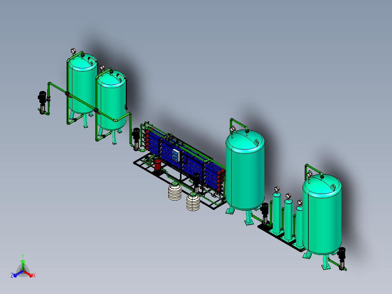Pick the left white ribbed chemical tank
Image resolution: width=392 pixels, height=294 pixels.
point(175,191)
